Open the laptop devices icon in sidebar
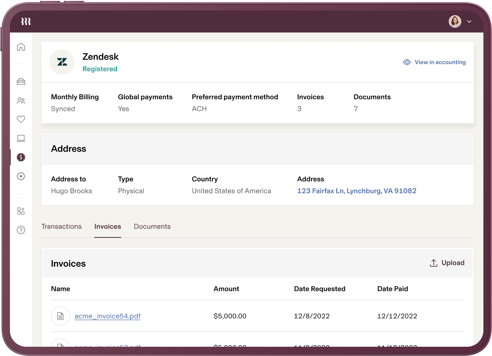492x356 pixels. coord(21,138)
